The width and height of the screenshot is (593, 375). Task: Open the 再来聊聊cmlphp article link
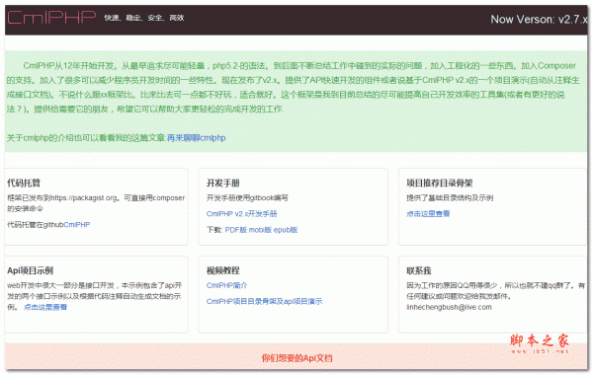click(197, 138)
